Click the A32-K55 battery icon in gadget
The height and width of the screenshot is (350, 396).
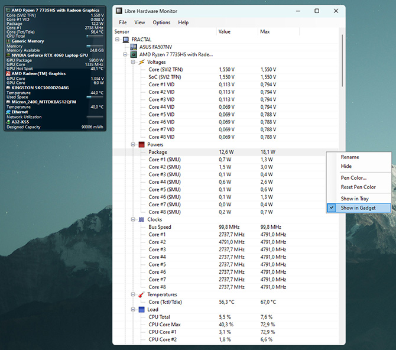(8, 122)
